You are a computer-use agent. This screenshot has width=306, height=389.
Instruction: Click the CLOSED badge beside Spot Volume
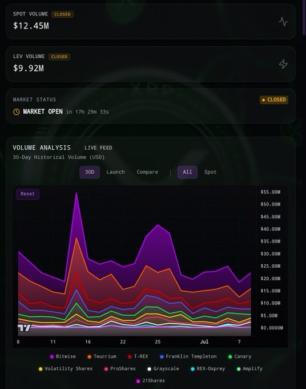click(62, 14)
